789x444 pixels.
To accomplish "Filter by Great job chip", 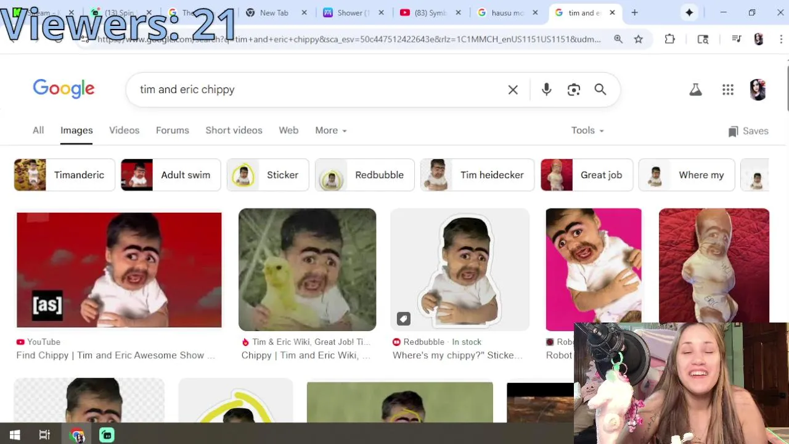I will coord(586,175).
